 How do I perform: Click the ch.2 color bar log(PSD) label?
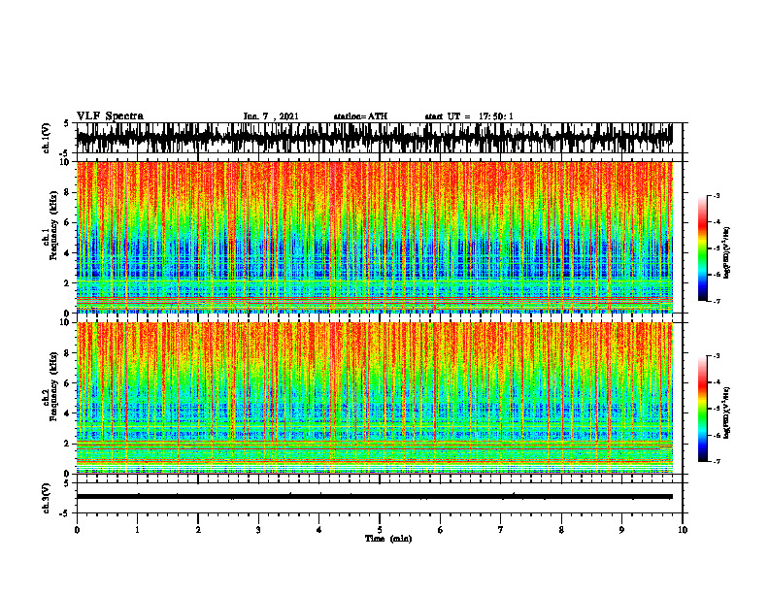(727, 412)
